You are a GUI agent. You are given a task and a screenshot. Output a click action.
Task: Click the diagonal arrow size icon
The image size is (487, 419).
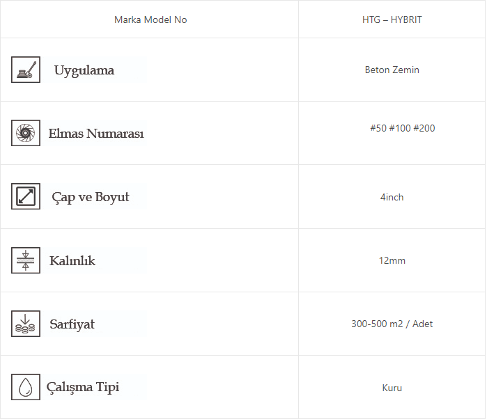[26, 196]
